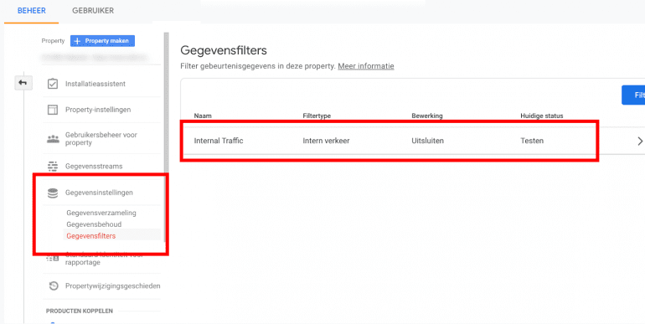
Task: Open Installatieassistent checkbox icon
Action: [53, 84]
